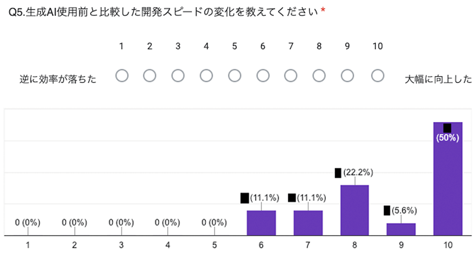Pick rating 5 radio button
This screenshot has width=476, height=255.
pos(234,76)
